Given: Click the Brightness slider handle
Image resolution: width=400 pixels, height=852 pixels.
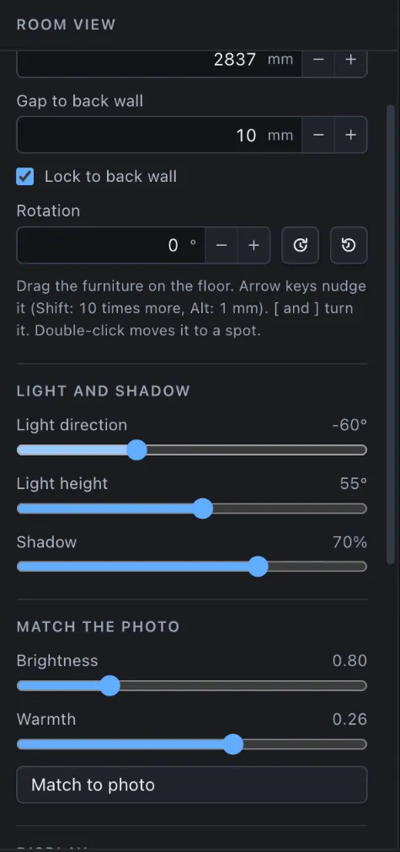Looking at the screenshot, I should pos(110,686).
